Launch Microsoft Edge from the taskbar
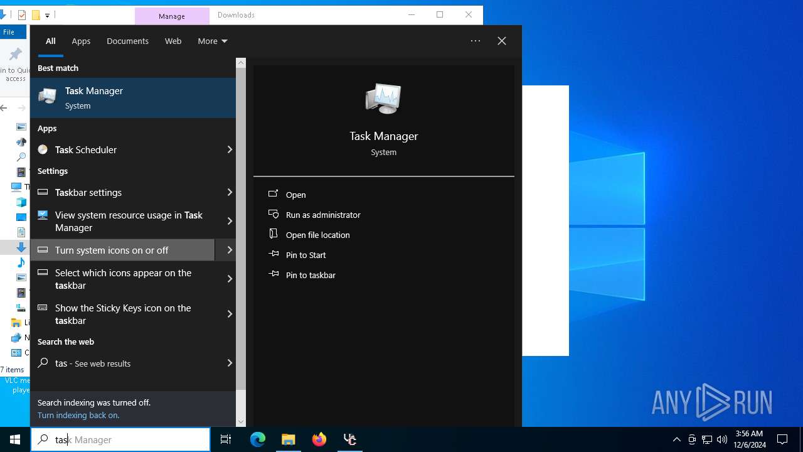Screen dimensions: 803x452 click(x=258, y=439)
